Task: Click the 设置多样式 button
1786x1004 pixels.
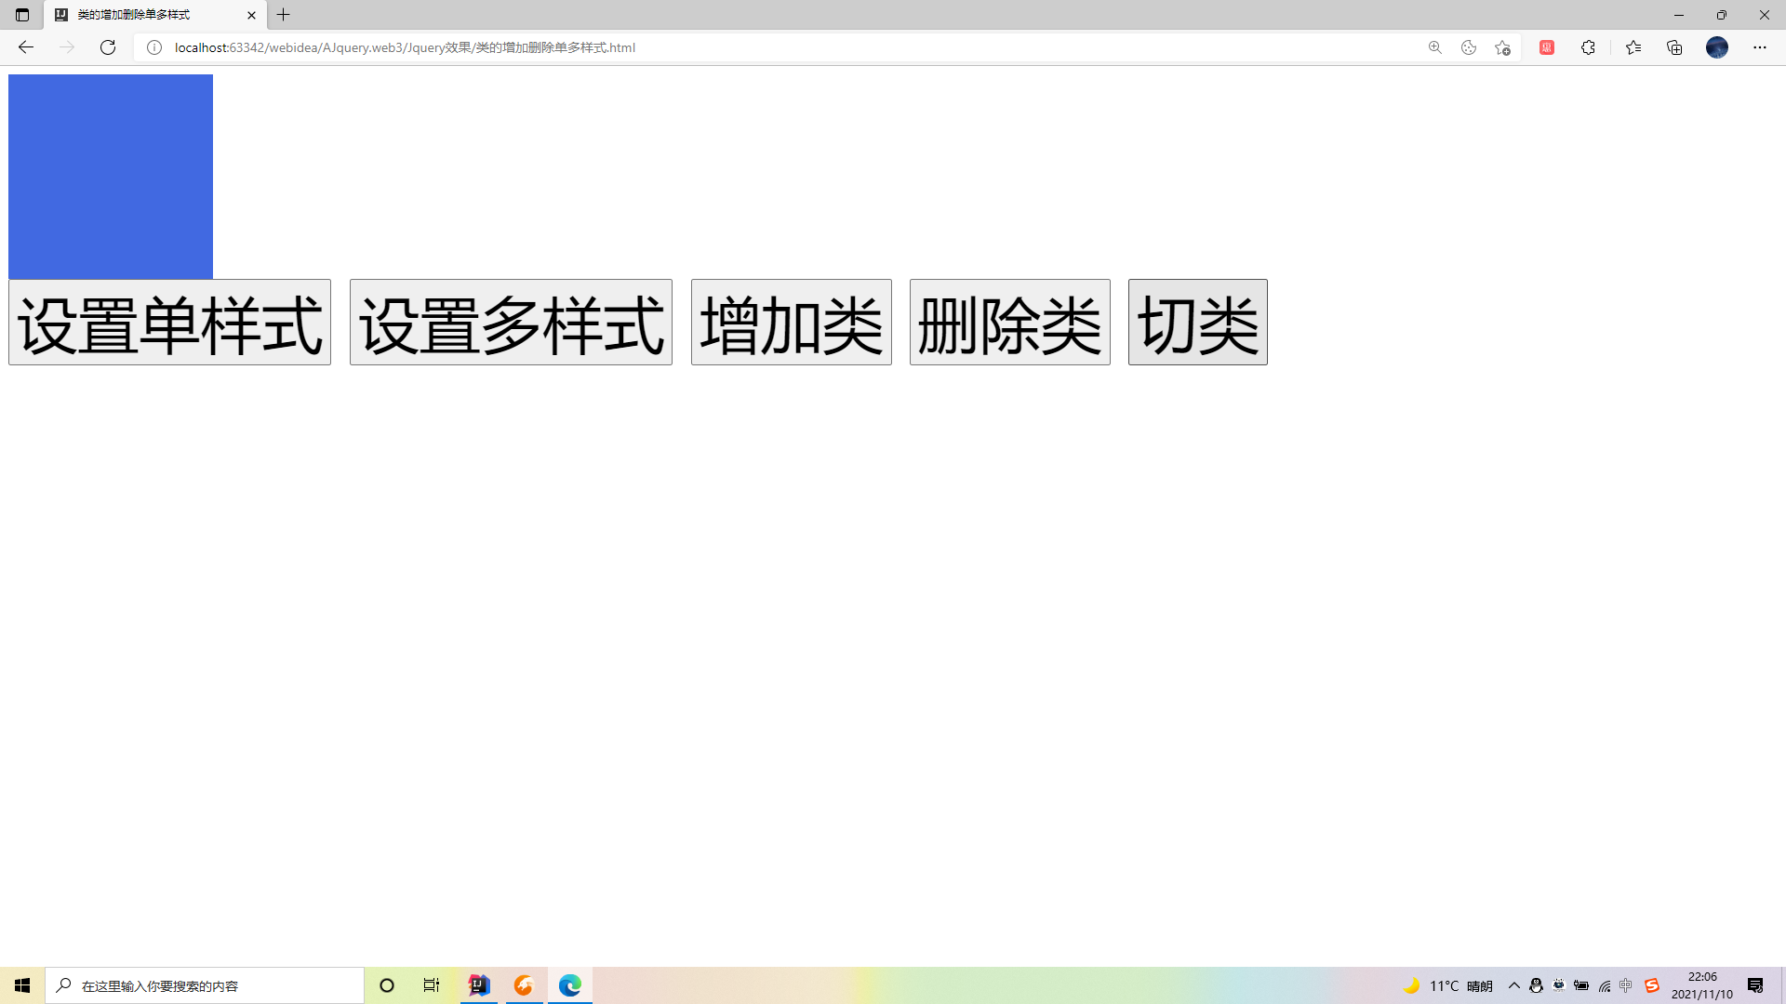Action: (x=511, y=323)
